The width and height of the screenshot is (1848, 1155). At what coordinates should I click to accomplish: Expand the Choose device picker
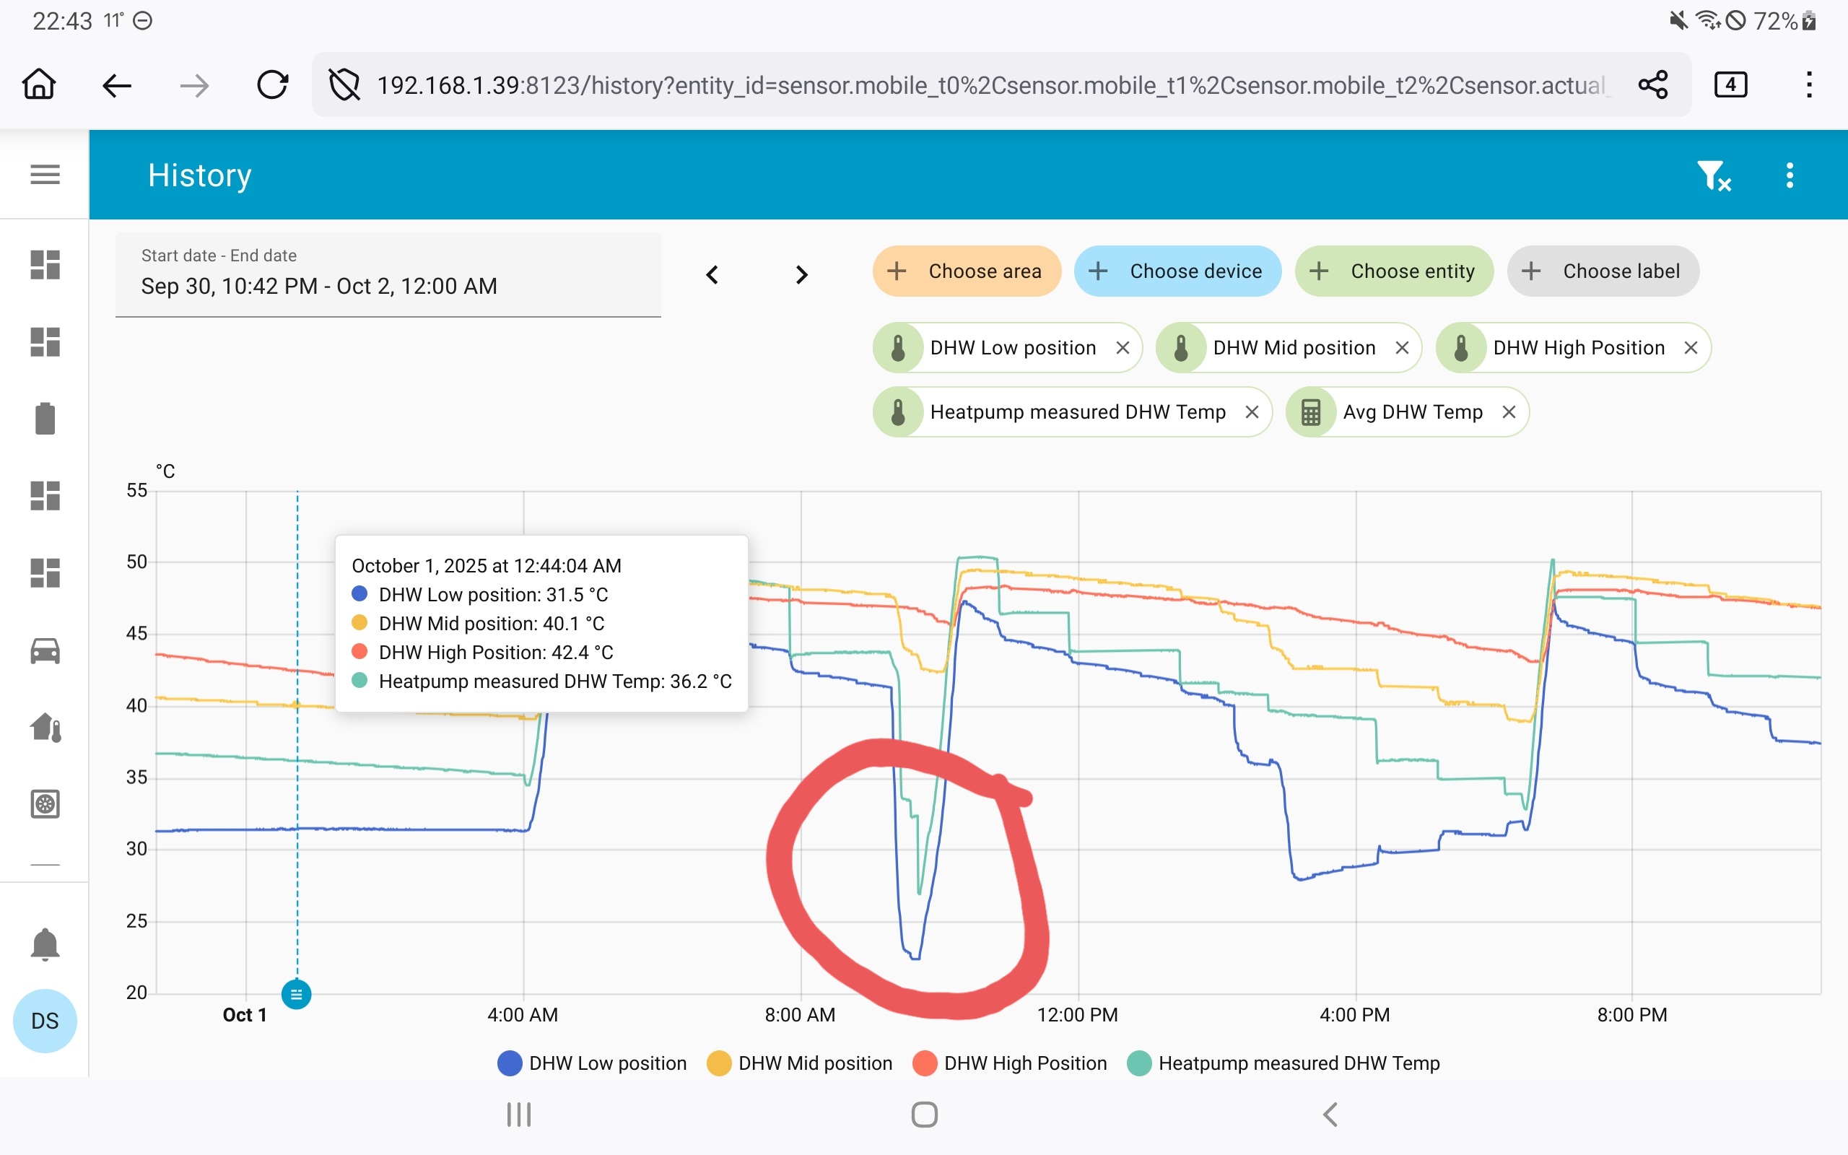click(x=1177, y=271)
